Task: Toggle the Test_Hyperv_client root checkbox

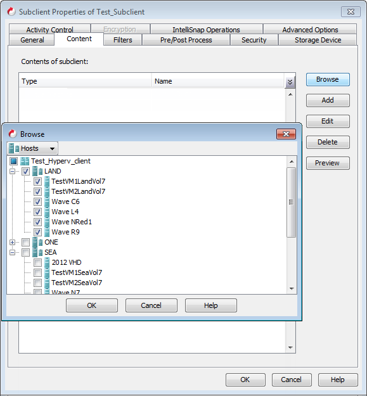Action: (x=14, y=161)
